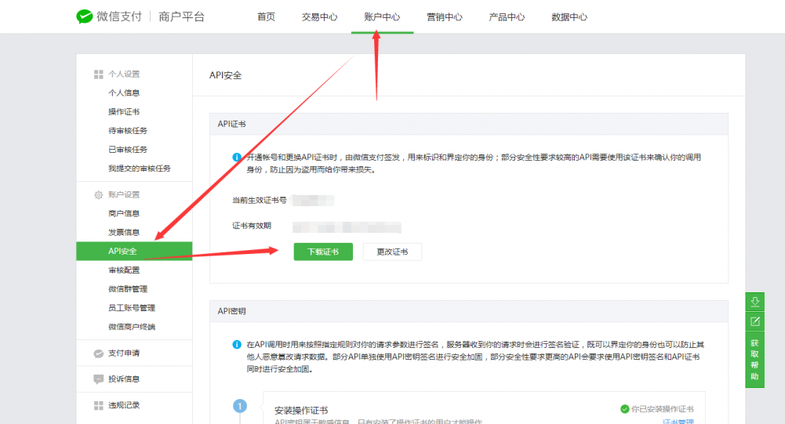This screenshot has height=424, width=785.
Task: Open 我提交的审核任务 in the sidebar
Action: (x=139, y=169)
